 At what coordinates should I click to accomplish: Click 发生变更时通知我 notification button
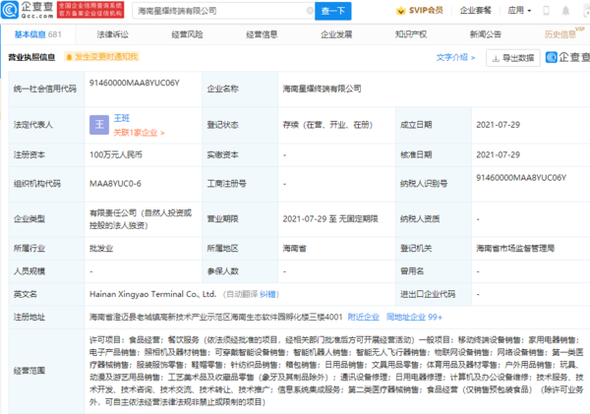coord(102,57)
